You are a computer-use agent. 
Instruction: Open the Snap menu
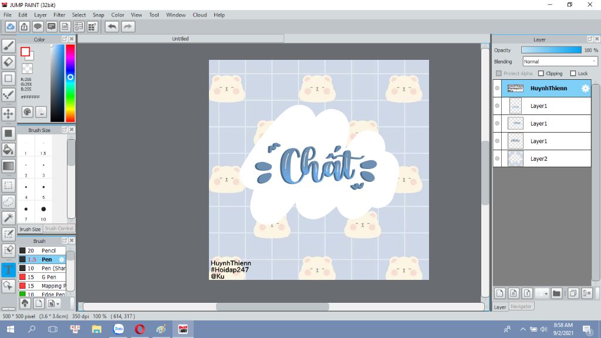click(98, 15)
